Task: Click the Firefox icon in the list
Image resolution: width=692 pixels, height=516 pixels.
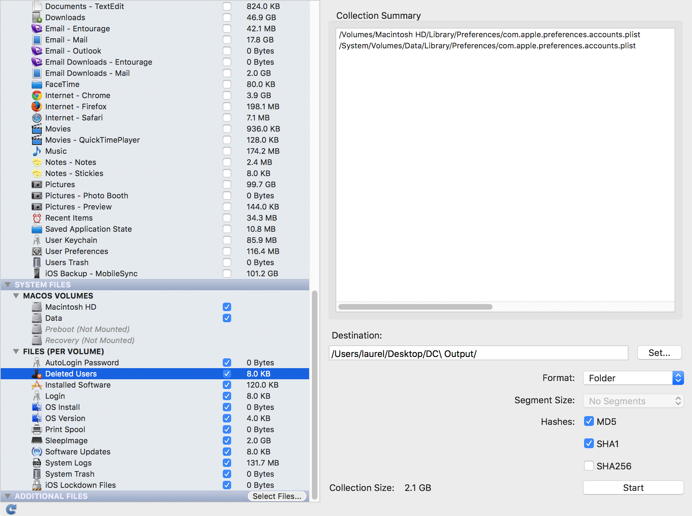Action: [37, 106]
